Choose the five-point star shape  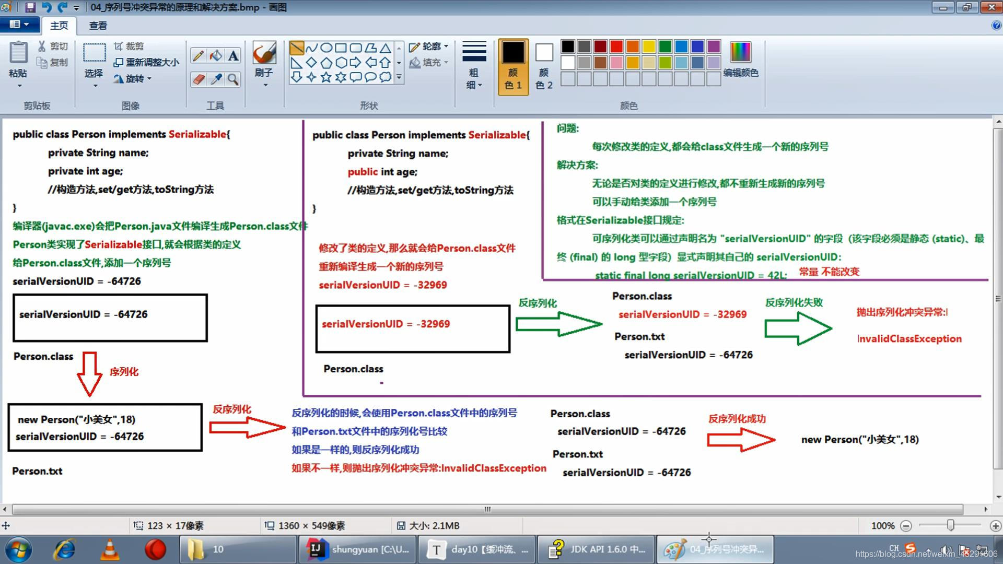[326, 77]
